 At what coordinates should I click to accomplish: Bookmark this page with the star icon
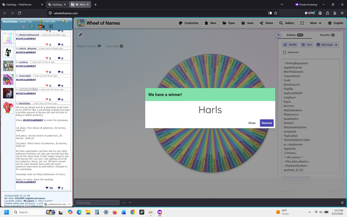pyautogui.click(x=276, y=13)
